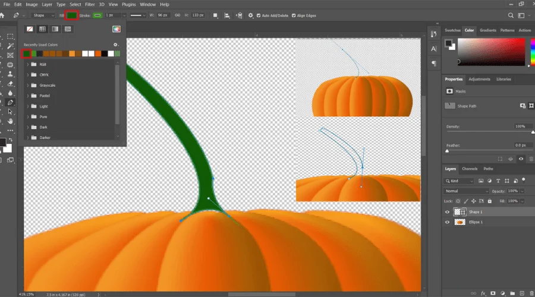Create a new group folder icon
This screenshot has width=535, height=297.
[512, 293]
